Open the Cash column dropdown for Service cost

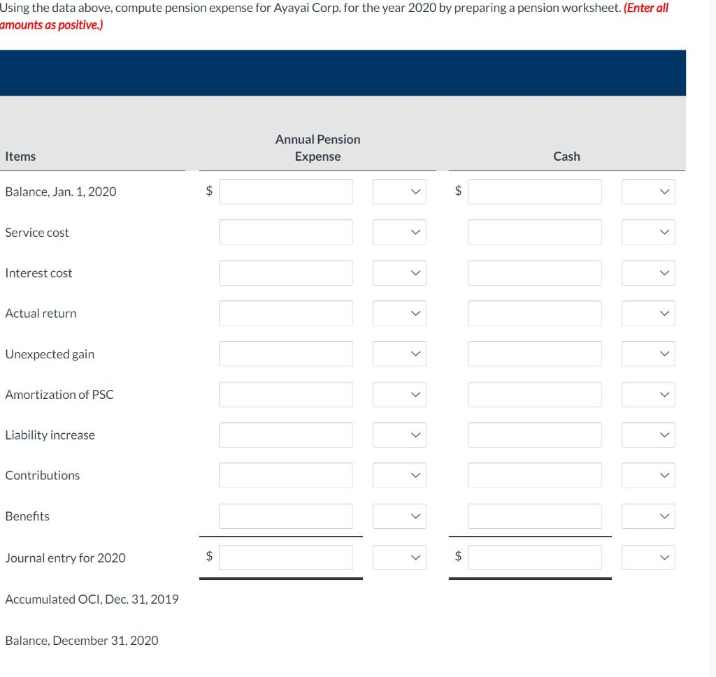[x=648, y=231]
